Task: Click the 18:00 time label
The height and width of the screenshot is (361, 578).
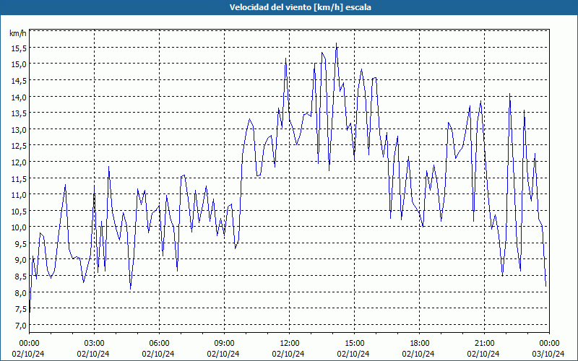Action: tap(420, 344)
